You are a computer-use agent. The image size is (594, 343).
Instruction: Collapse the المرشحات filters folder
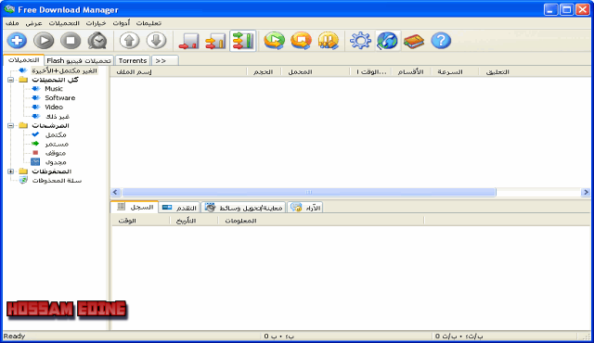[10, 125]
